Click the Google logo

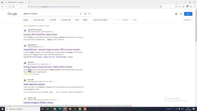tap(12, 14)
